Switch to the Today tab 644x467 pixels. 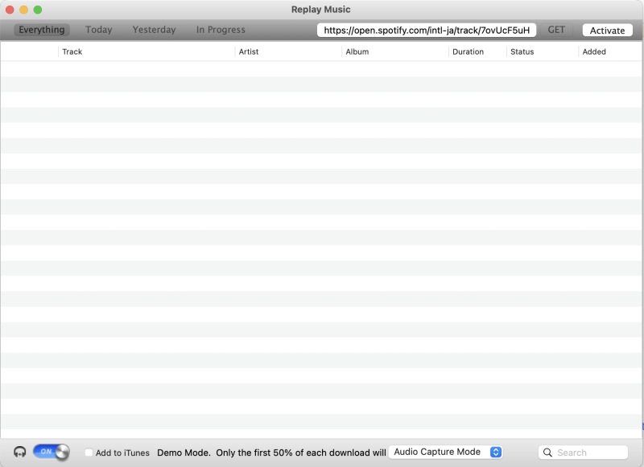(98, 30)
